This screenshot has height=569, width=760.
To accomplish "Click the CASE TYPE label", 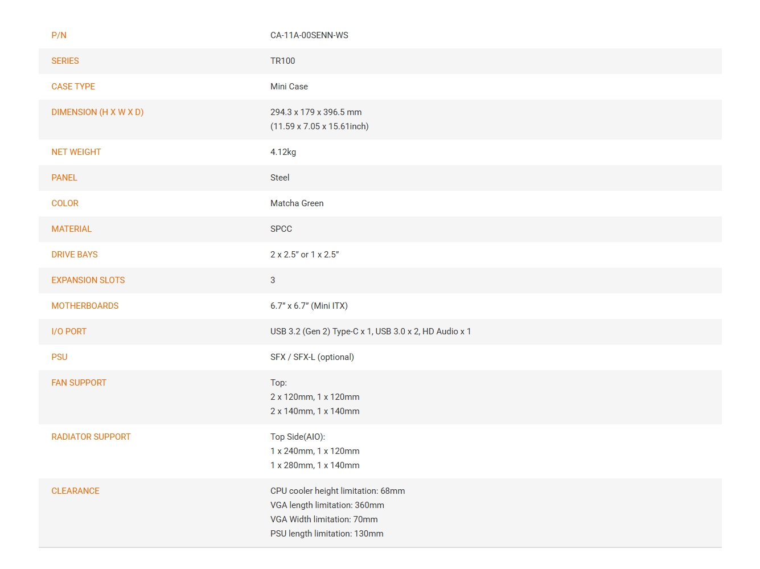I will click(73, 87).
